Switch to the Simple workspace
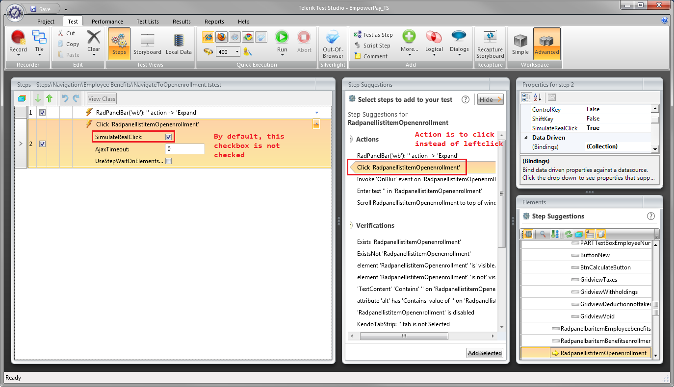 click(520, 44)
